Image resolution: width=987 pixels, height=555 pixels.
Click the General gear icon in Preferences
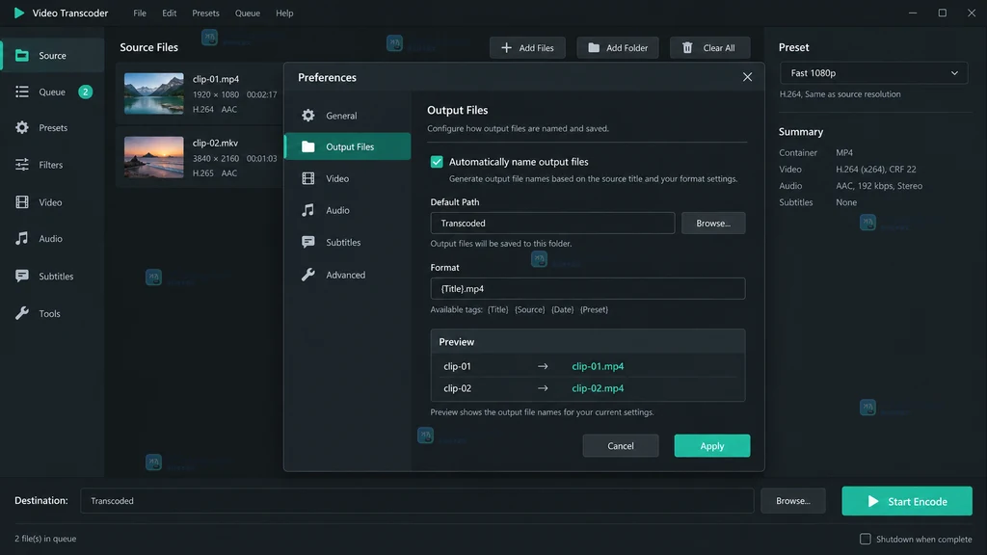tap(307, 116)
